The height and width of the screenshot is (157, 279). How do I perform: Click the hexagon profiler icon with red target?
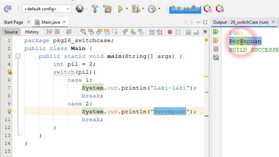point(220,9)
